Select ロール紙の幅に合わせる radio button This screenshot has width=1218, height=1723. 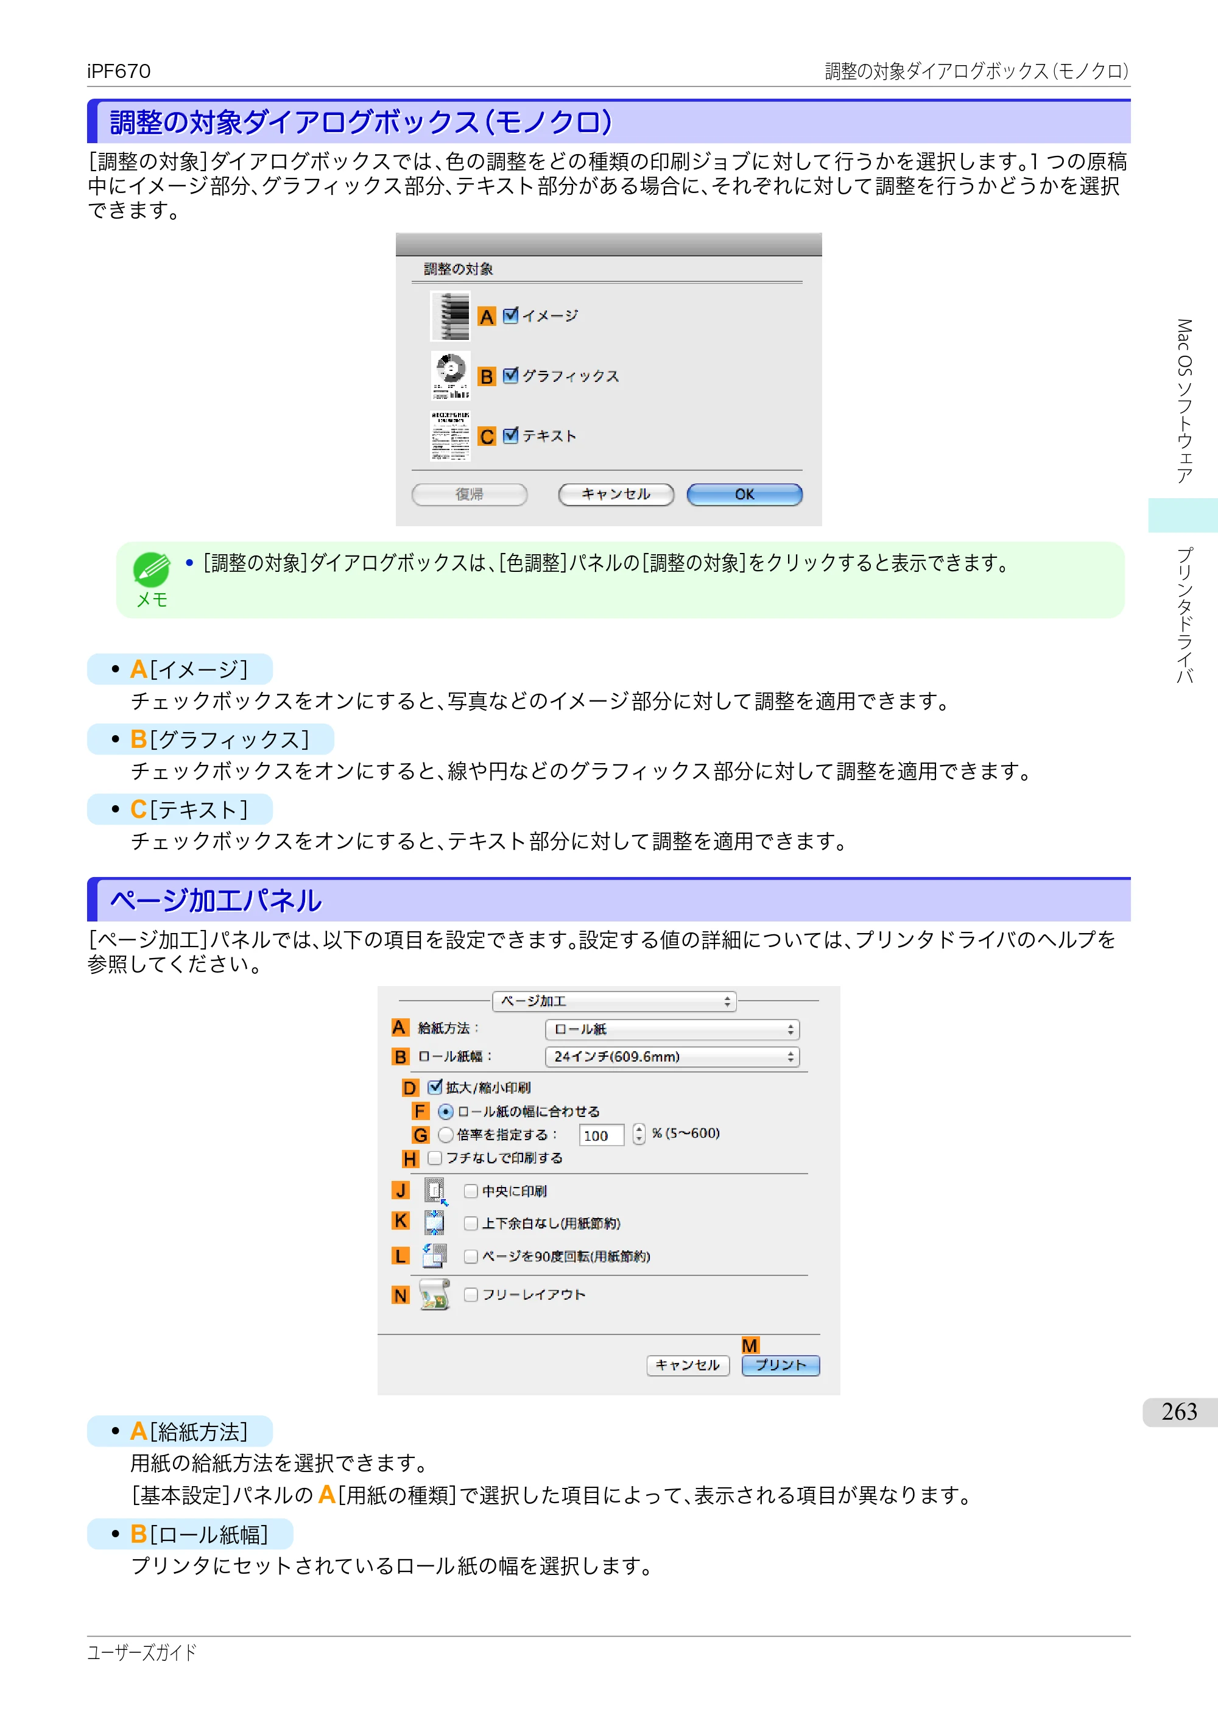(446, 1112)
